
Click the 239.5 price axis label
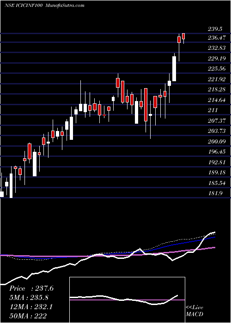[x=215, y=29]
